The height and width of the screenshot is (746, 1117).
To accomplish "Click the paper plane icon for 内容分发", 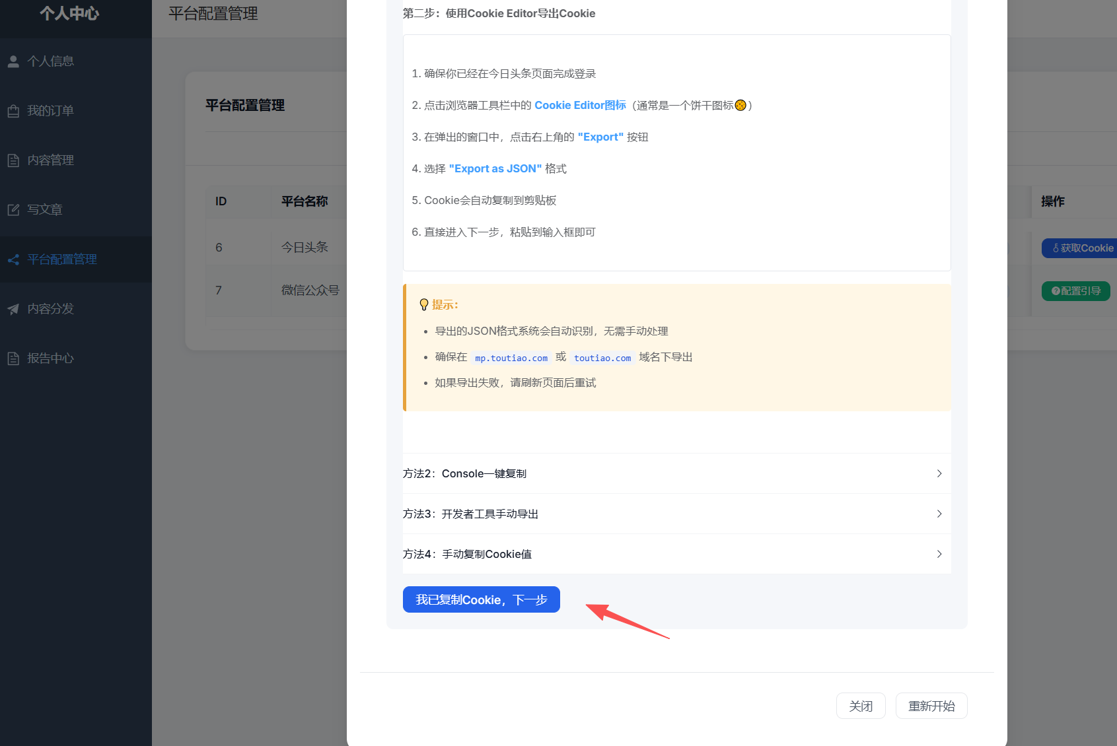I will (x=13, y=309).
